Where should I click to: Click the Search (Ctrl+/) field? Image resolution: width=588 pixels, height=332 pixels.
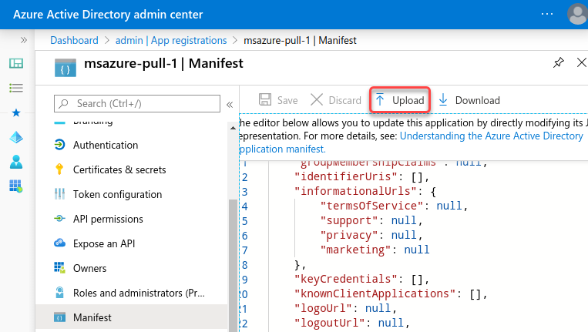coord(139,103)
